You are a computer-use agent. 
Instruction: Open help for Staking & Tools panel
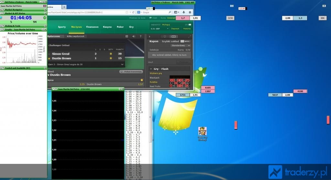[3, 26]
